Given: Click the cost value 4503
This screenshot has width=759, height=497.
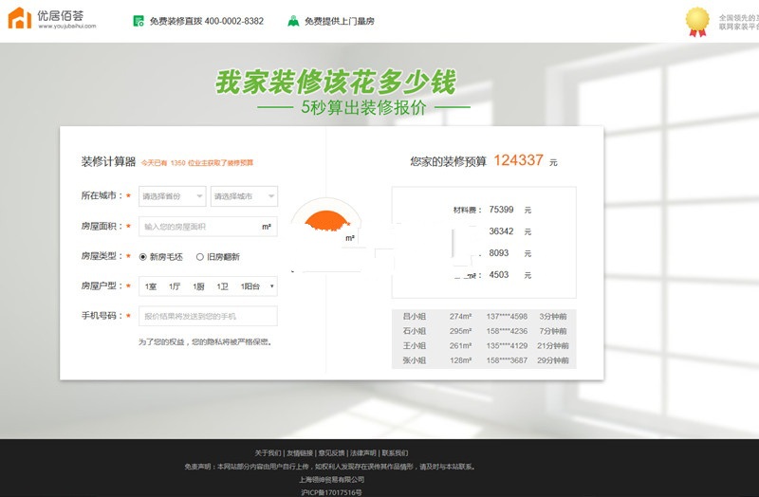Looking at the screenshot, I should tap(499, 275).
